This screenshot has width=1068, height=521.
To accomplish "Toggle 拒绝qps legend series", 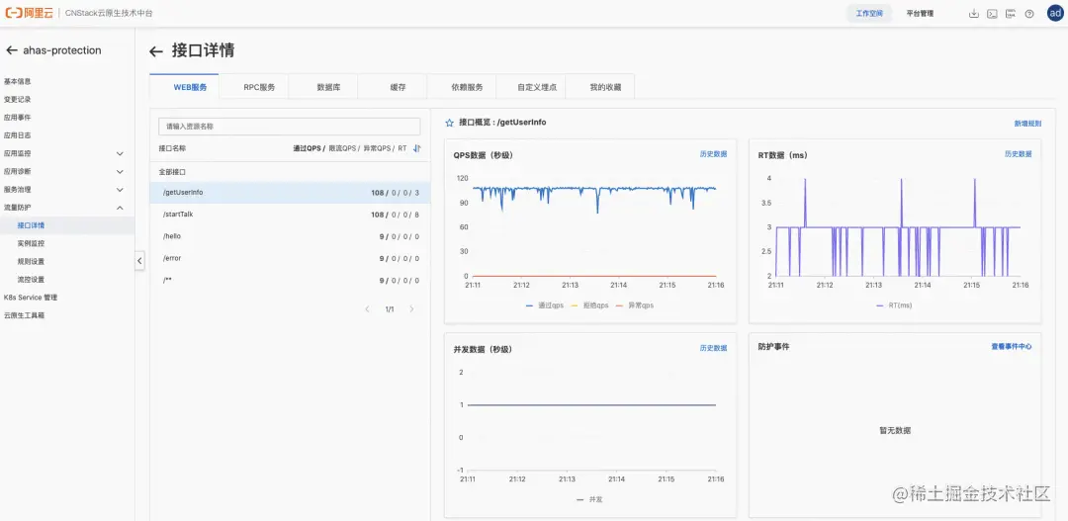I will pos(589,305).
